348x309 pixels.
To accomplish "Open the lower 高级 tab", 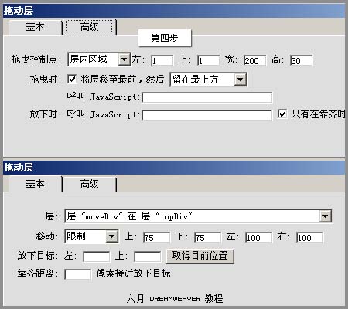I will [89, 184].
